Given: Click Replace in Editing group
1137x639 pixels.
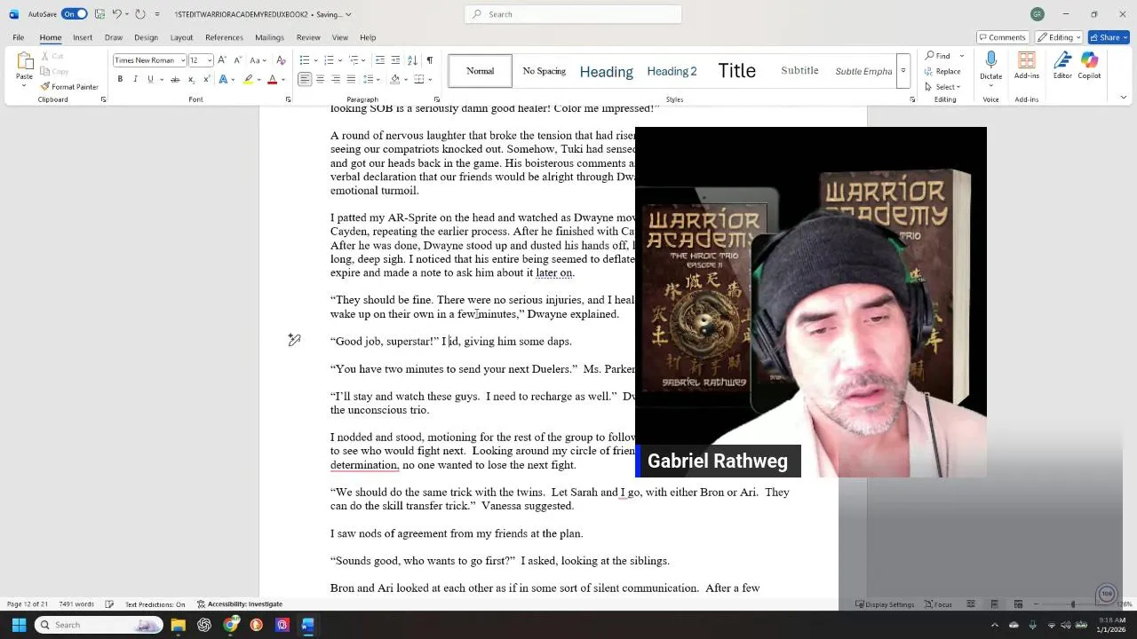Looking at the screenshot, I should pyautogui.click(x=943, y=71).
